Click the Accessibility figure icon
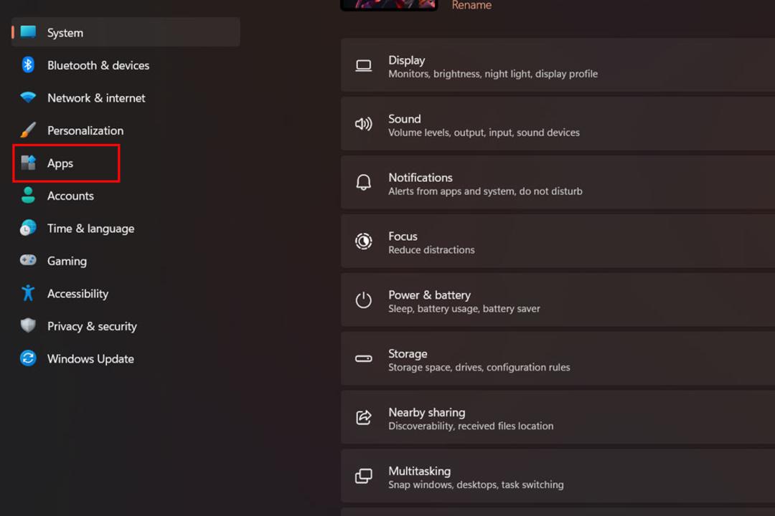Image resolution: width=775 pixels, height=516 pixels. tap(28, 293)
